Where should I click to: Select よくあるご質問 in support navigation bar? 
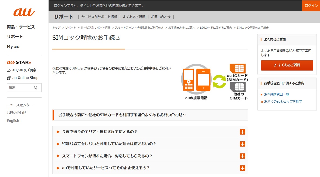(x=134, y=17)
